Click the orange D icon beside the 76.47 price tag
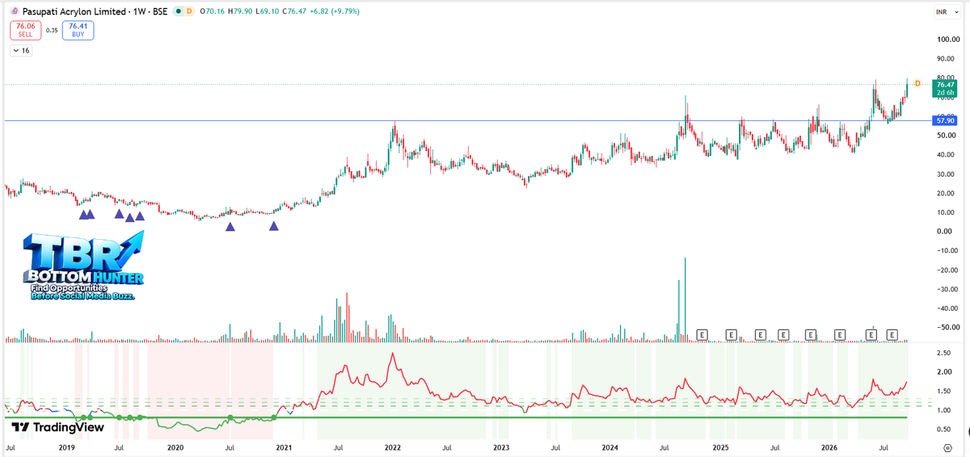 [917, 84]
